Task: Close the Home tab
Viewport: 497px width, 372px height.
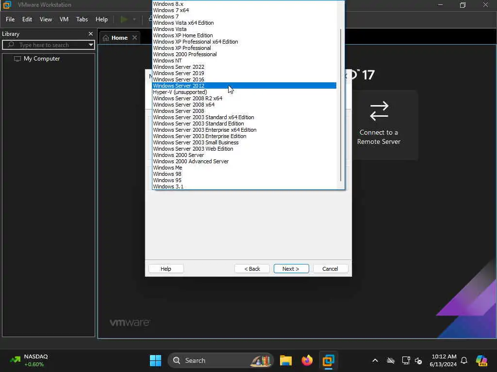Action: pos(135,38)
